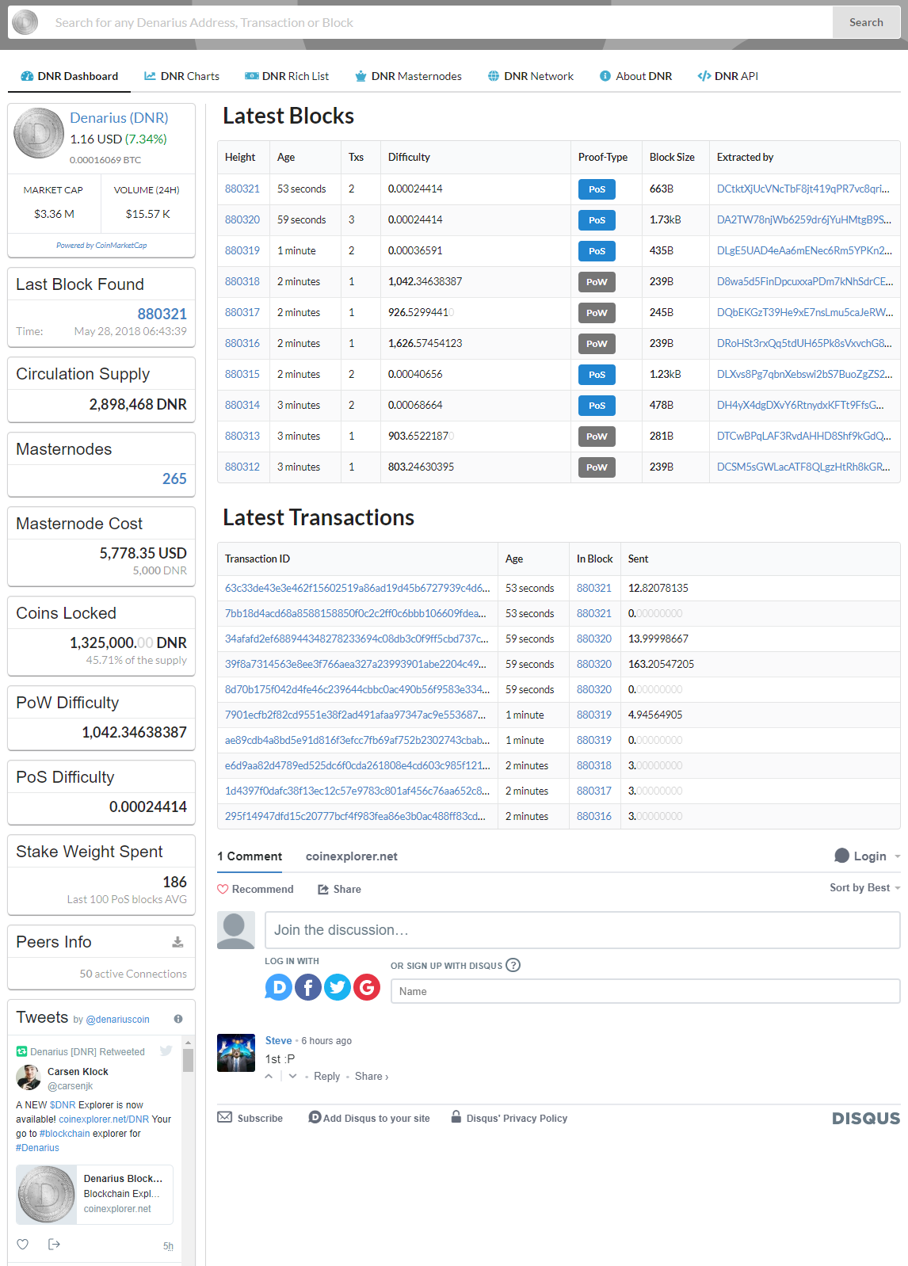Share the tweet with the share icon
Viewport: 908px width, 1266px height.
coord(54,1245)
